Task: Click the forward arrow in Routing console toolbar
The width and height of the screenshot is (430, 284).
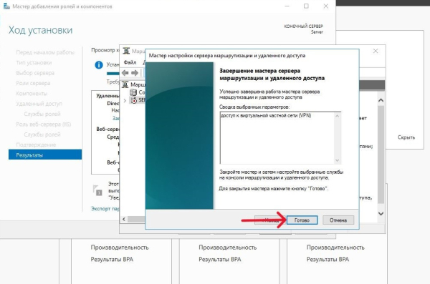Action: click(x=135, y=73)
